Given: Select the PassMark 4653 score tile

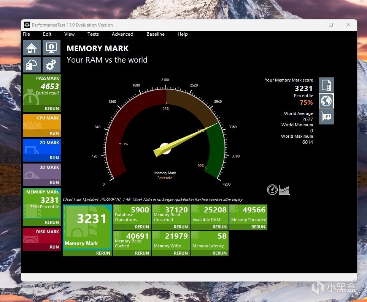Looking at the screenshot, I should point(42,90).
